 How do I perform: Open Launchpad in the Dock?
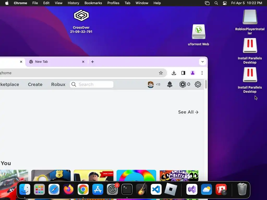pos(39,189)
